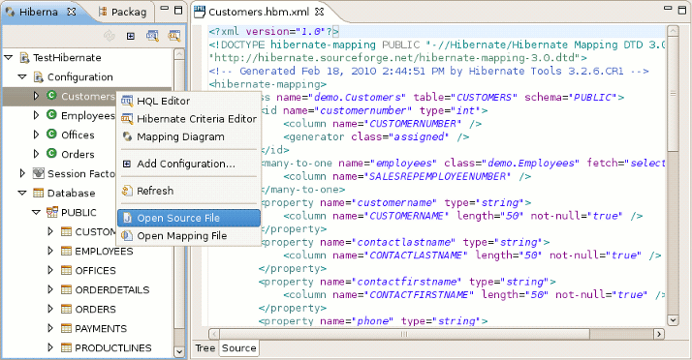692x360 pixels.
Task: Expand the Offices class node
Action: click(x=36, y=135)
